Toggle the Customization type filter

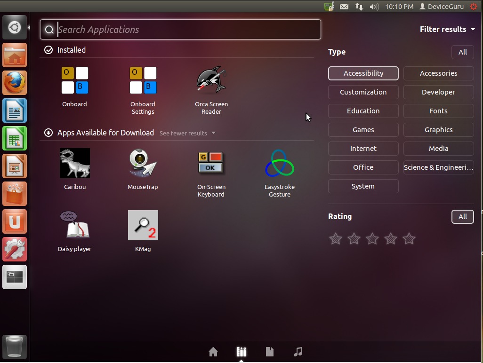coord(363,92)
